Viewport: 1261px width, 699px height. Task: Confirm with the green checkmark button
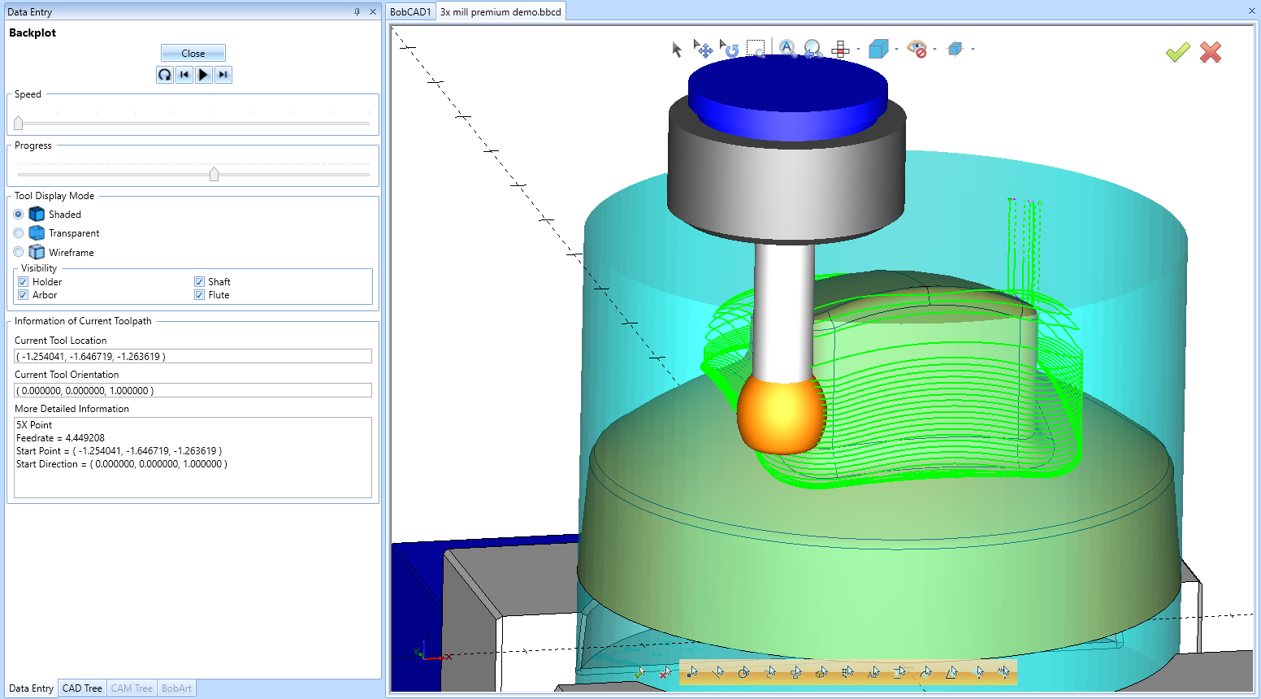click(1177, 52)
